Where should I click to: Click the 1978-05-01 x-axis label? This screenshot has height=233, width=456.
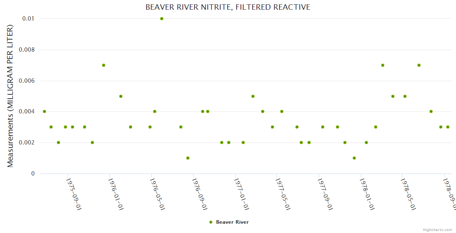click(407, 194)
